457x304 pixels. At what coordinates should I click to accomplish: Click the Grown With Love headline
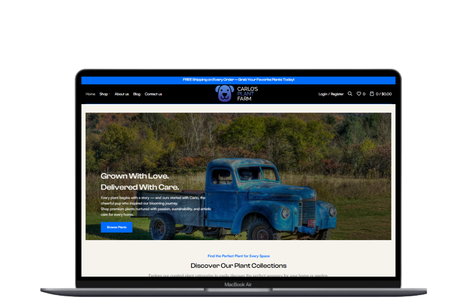[134, 176]
